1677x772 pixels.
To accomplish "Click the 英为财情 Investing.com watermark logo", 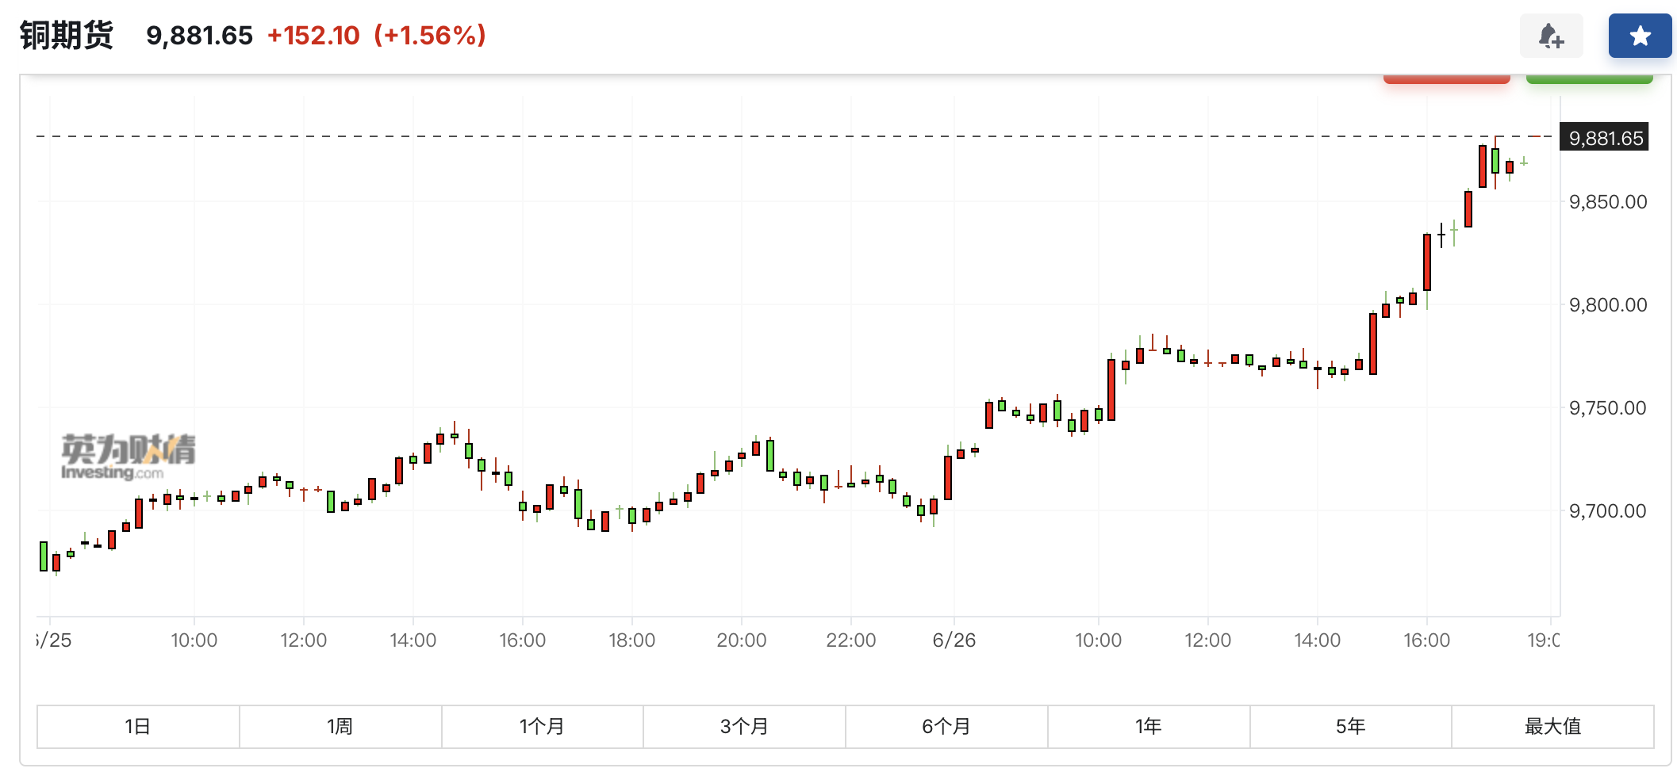I will [129, 457].
